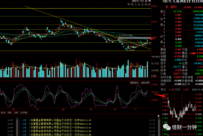This screenshot has height=136, width=203.
Task: Switch to the MTM indicator tab
Action: coord(3,112)
